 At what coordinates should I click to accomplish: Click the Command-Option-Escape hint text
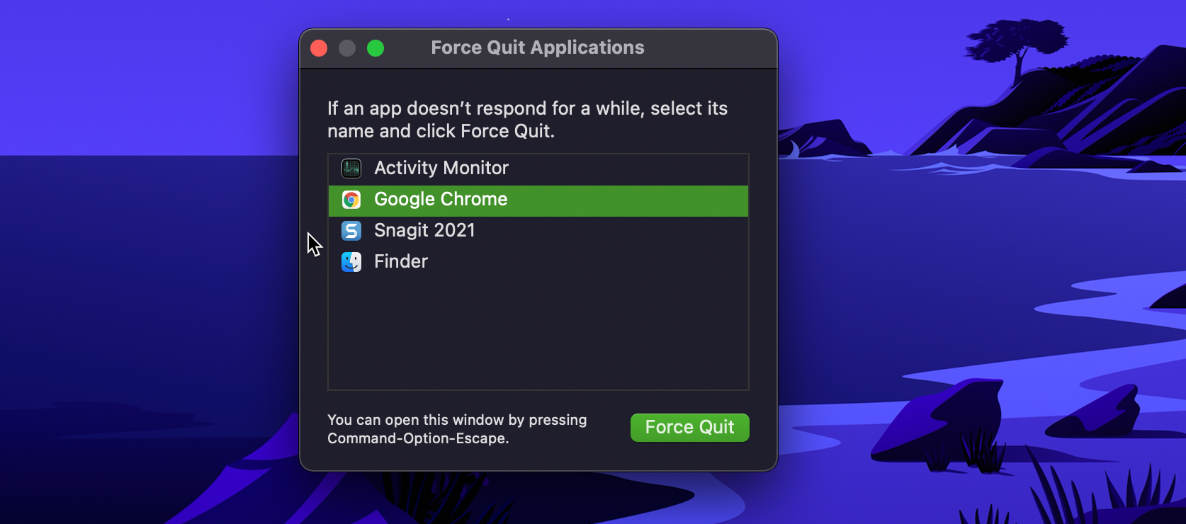[x=457, y=428]
